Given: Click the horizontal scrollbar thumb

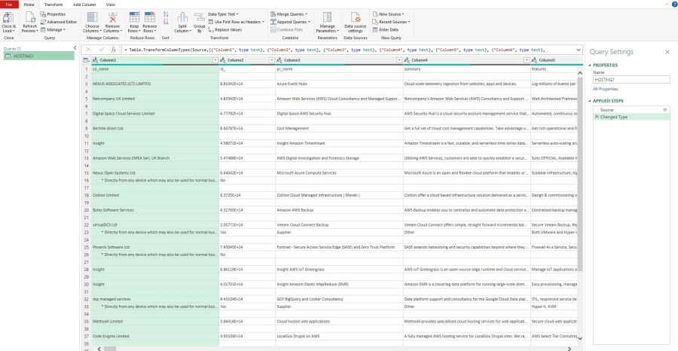Looking at the screenshot, I should pyautogui.click(x=110, y=349).
